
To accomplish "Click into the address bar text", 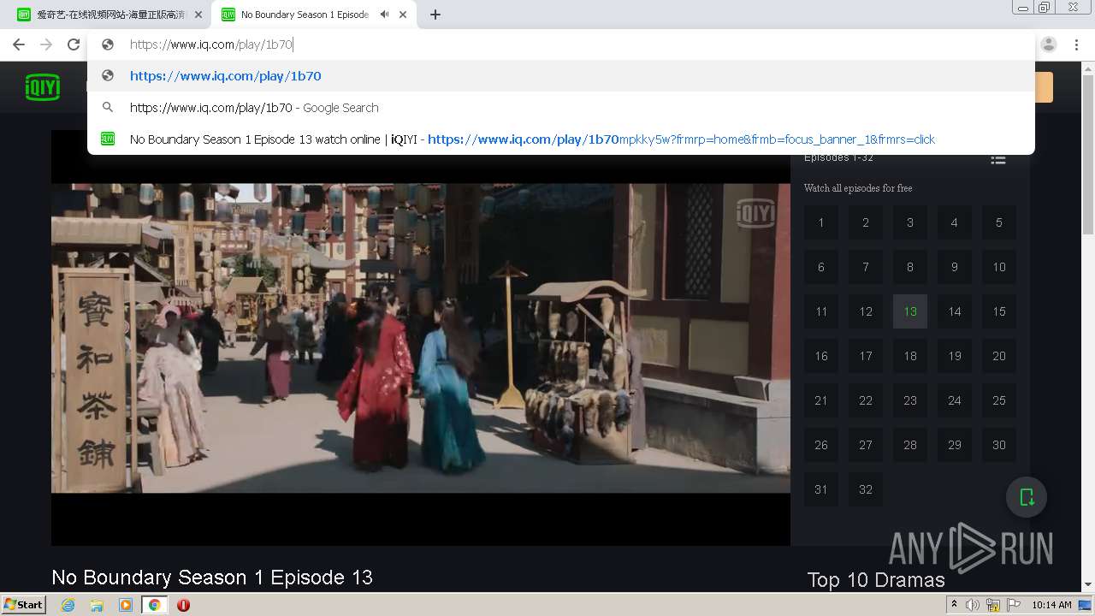I will coord(211,44).
